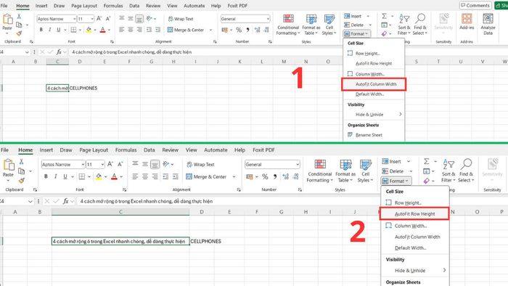Toggle Bottom Align in the lower window

coord(155,165)
